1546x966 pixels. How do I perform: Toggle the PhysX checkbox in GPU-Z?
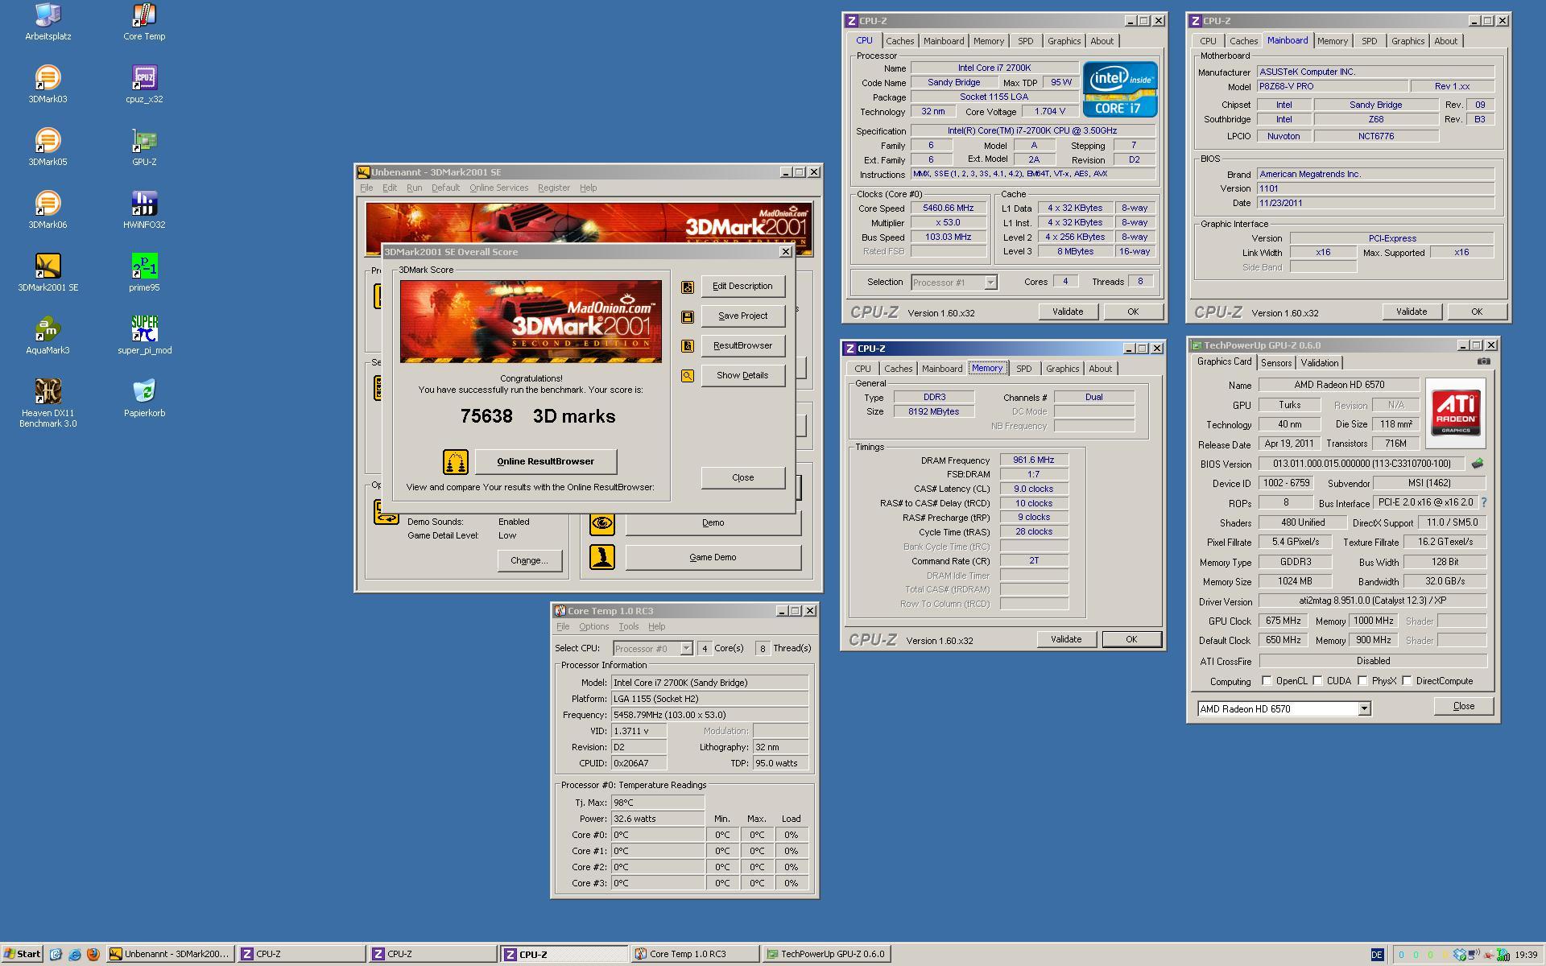tap(1362, 681)
